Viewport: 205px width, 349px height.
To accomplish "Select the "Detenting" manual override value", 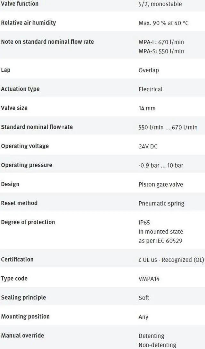I will coord(151,336).
